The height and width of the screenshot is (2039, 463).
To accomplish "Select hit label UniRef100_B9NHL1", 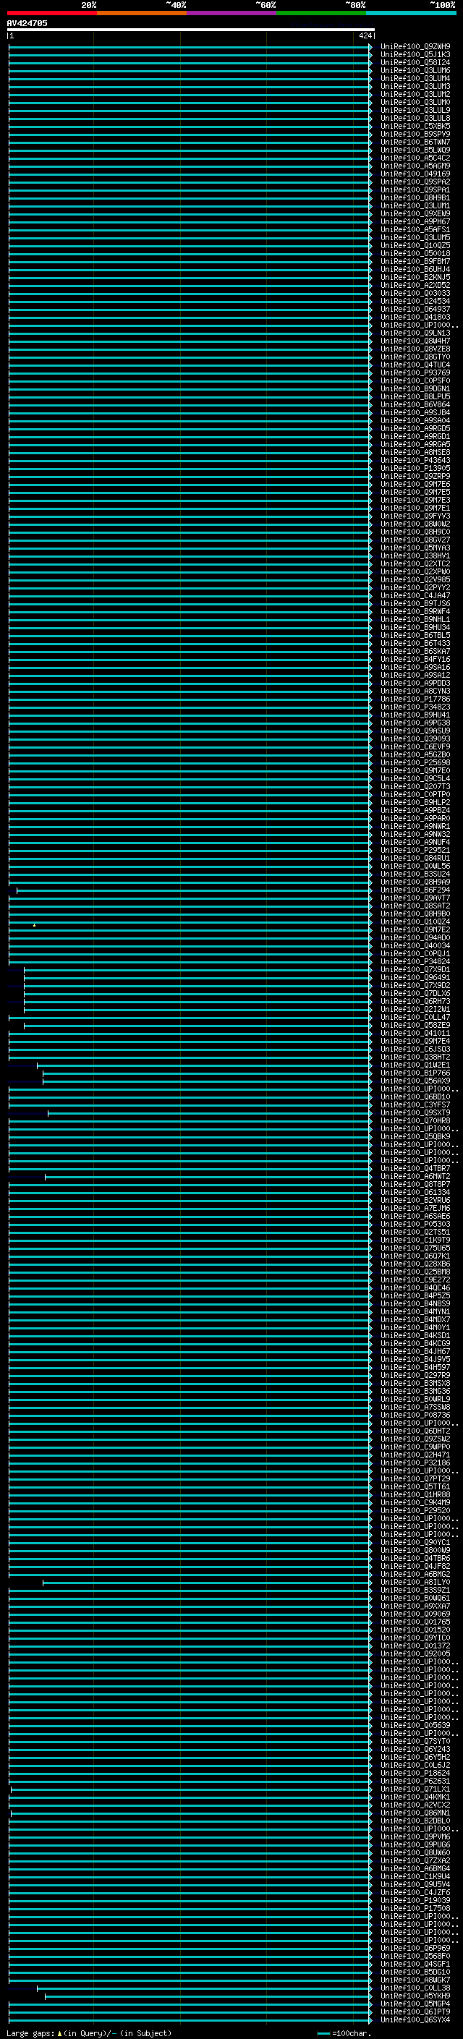I will pyautogui.click(x=415, y=619).
